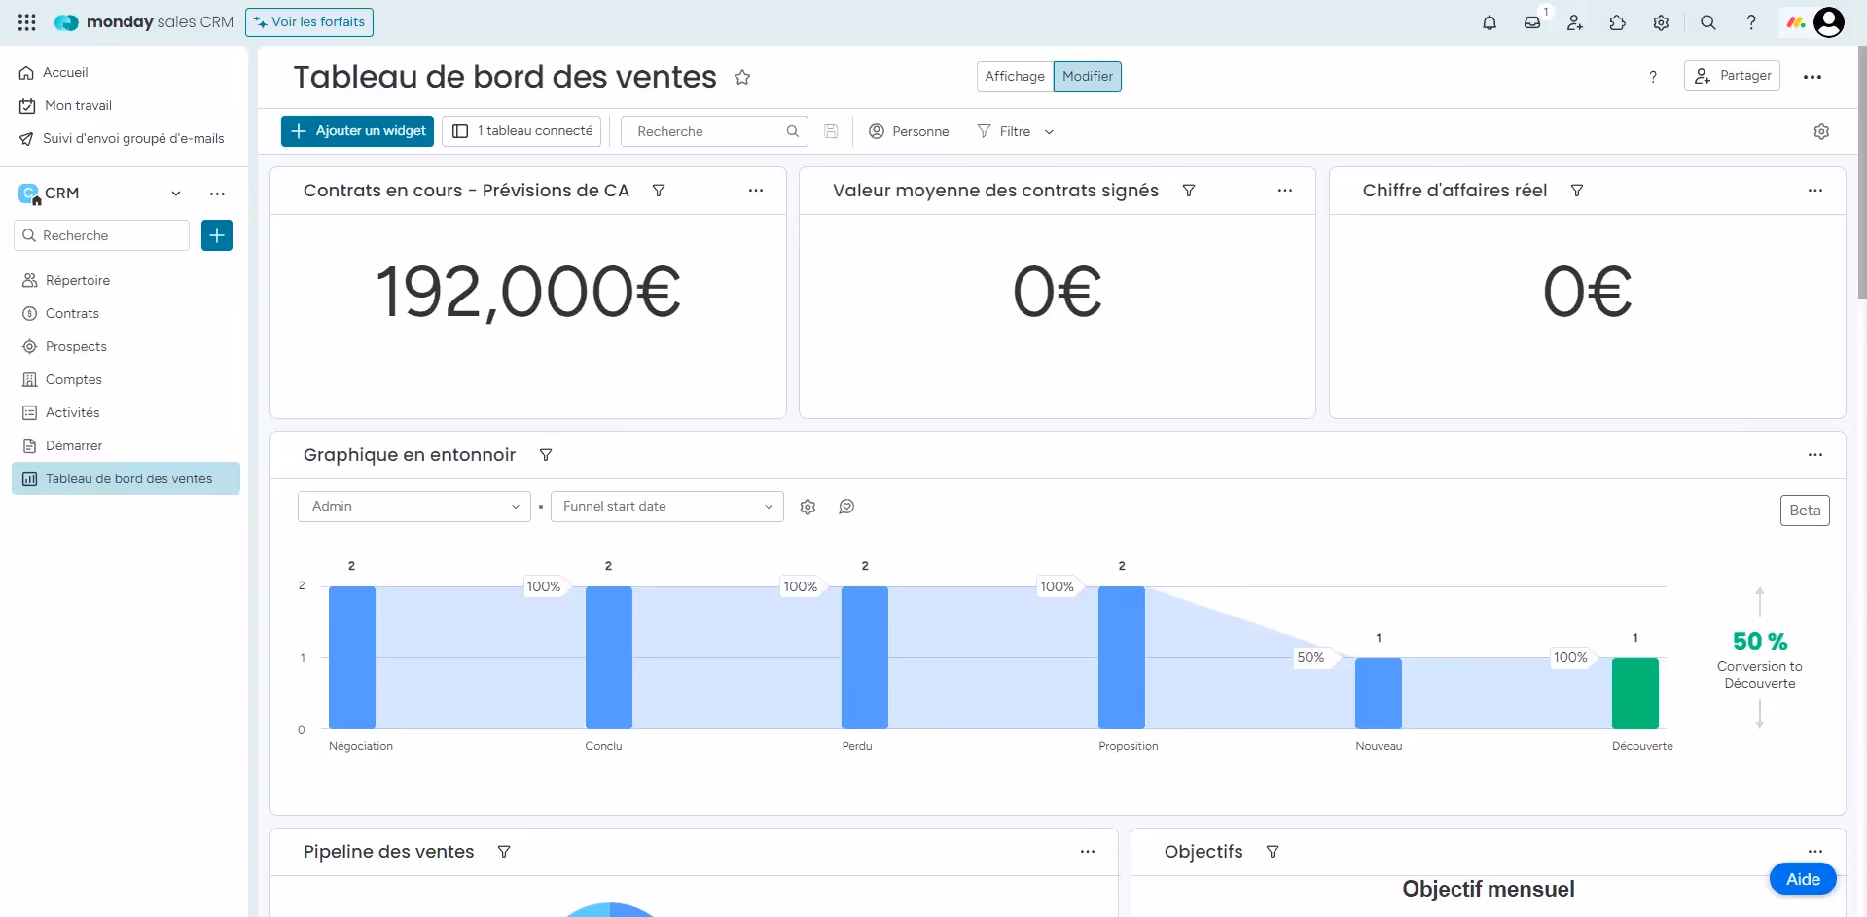The image size is (1867, 917).
Task: Open the inbox with unread badge
Action: click(1532, 22)
